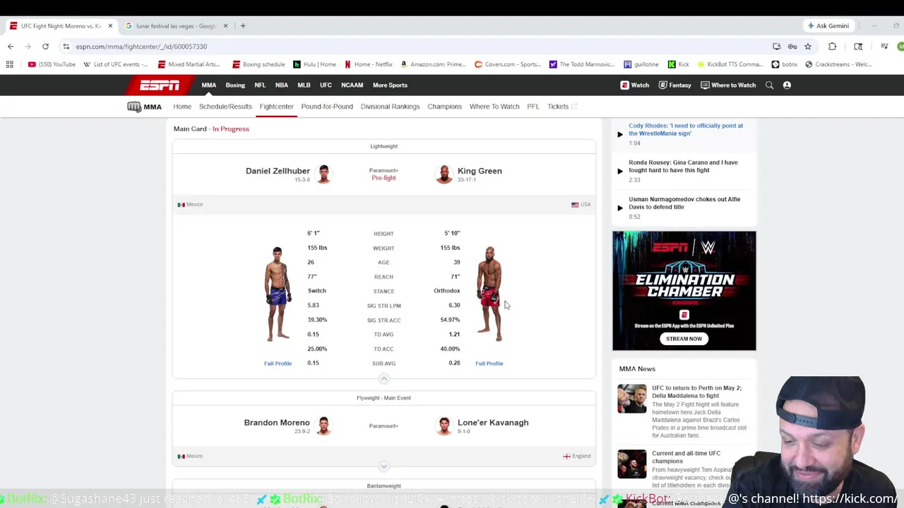Open UFC return to Perth news thumbnail
The height and width of the screenshot is (508, 904).
click(631, 399)
